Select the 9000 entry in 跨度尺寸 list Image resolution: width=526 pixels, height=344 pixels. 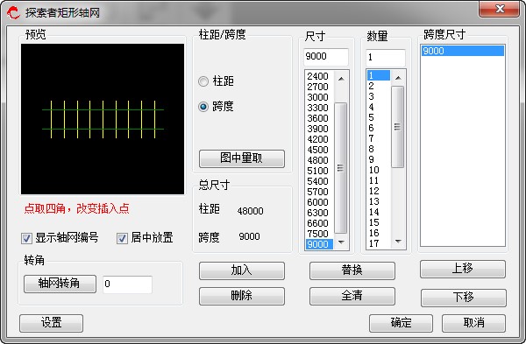pyautogui.click(x=463, y=51)
